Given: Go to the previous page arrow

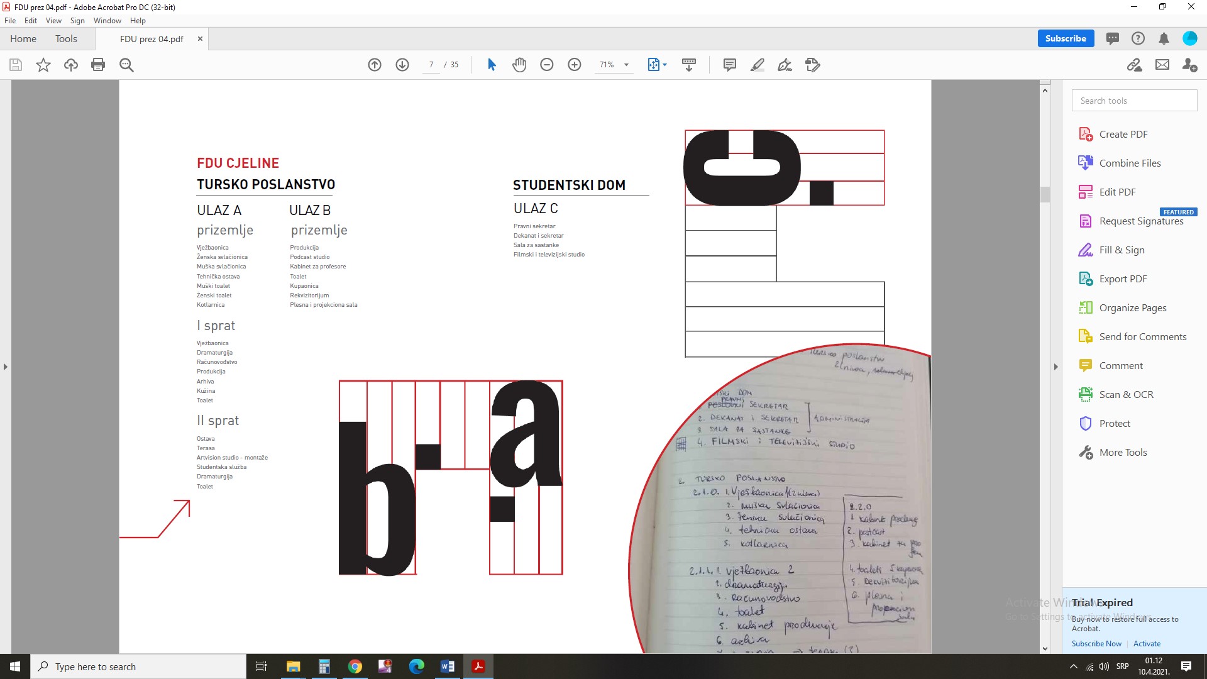Looking at the screenshot, I should 375,65.
